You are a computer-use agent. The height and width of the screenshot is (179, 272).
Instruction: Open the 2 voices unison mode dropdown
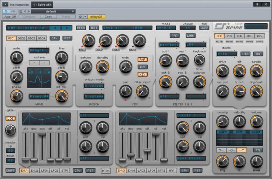tap(94, 86)
